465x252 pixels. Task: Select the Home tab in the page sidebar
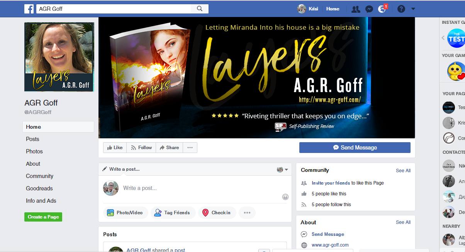point(58,127)
